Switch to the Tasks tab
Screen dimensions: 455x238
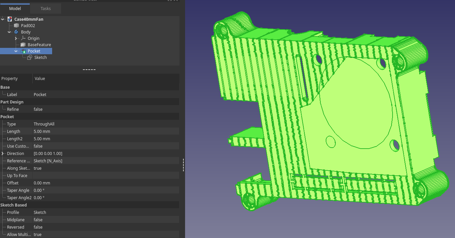click(x=45, y=8)
